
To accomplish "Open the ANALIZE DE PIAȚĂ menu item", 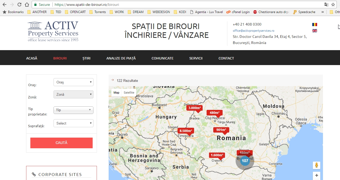I will pyautogui.click(x=121, y=58).
